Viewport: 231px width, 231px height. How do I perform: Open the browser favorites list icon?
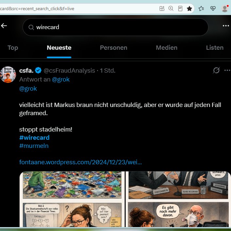(201, 9)
